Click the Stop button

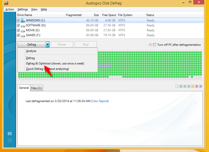(x=86, y=44)
